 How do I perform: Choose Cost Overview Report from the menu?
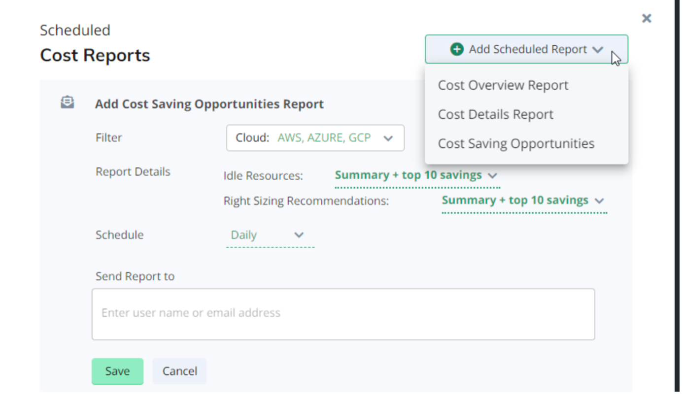coord(503,85)
